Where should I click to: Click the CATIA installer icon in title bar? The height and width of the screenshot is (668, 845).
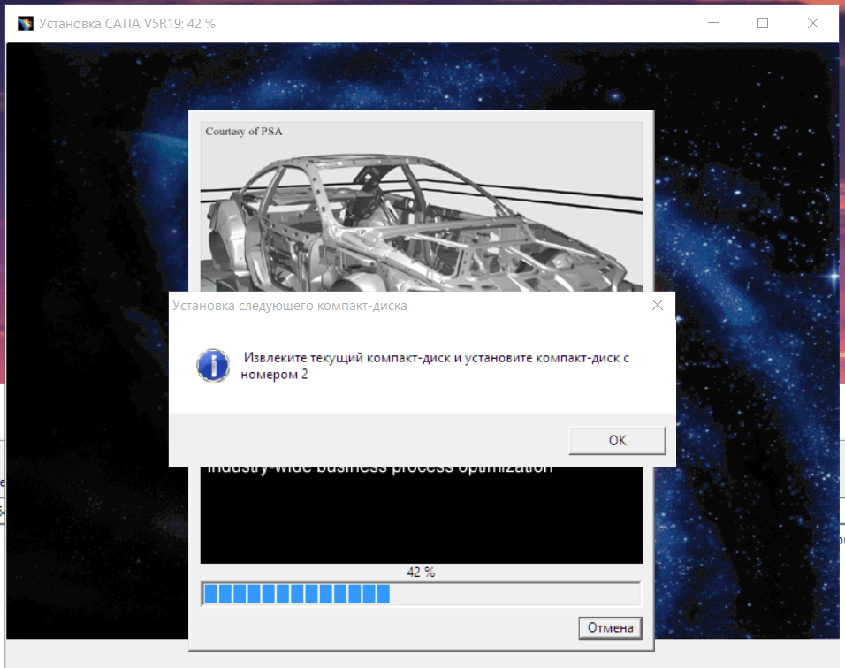tap(25, 24)
